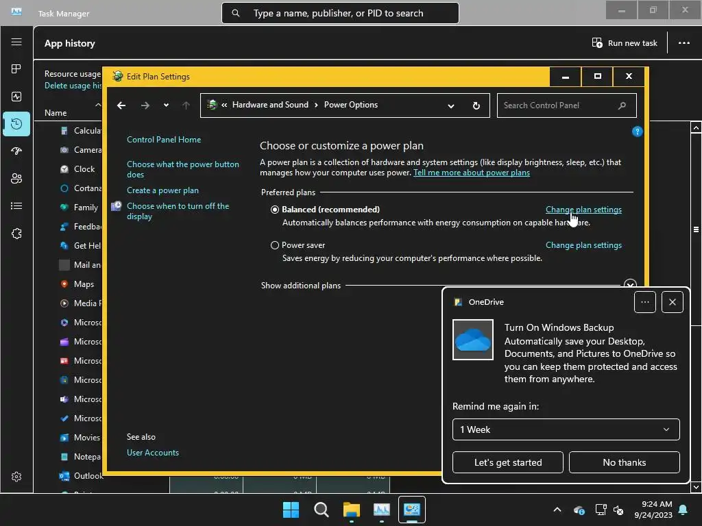The height and width of the screenshot is (526, 702).
Task: Click OneDrive cloud thumbnail in notification
Action: pyautogui.click(x=473, y=340)
